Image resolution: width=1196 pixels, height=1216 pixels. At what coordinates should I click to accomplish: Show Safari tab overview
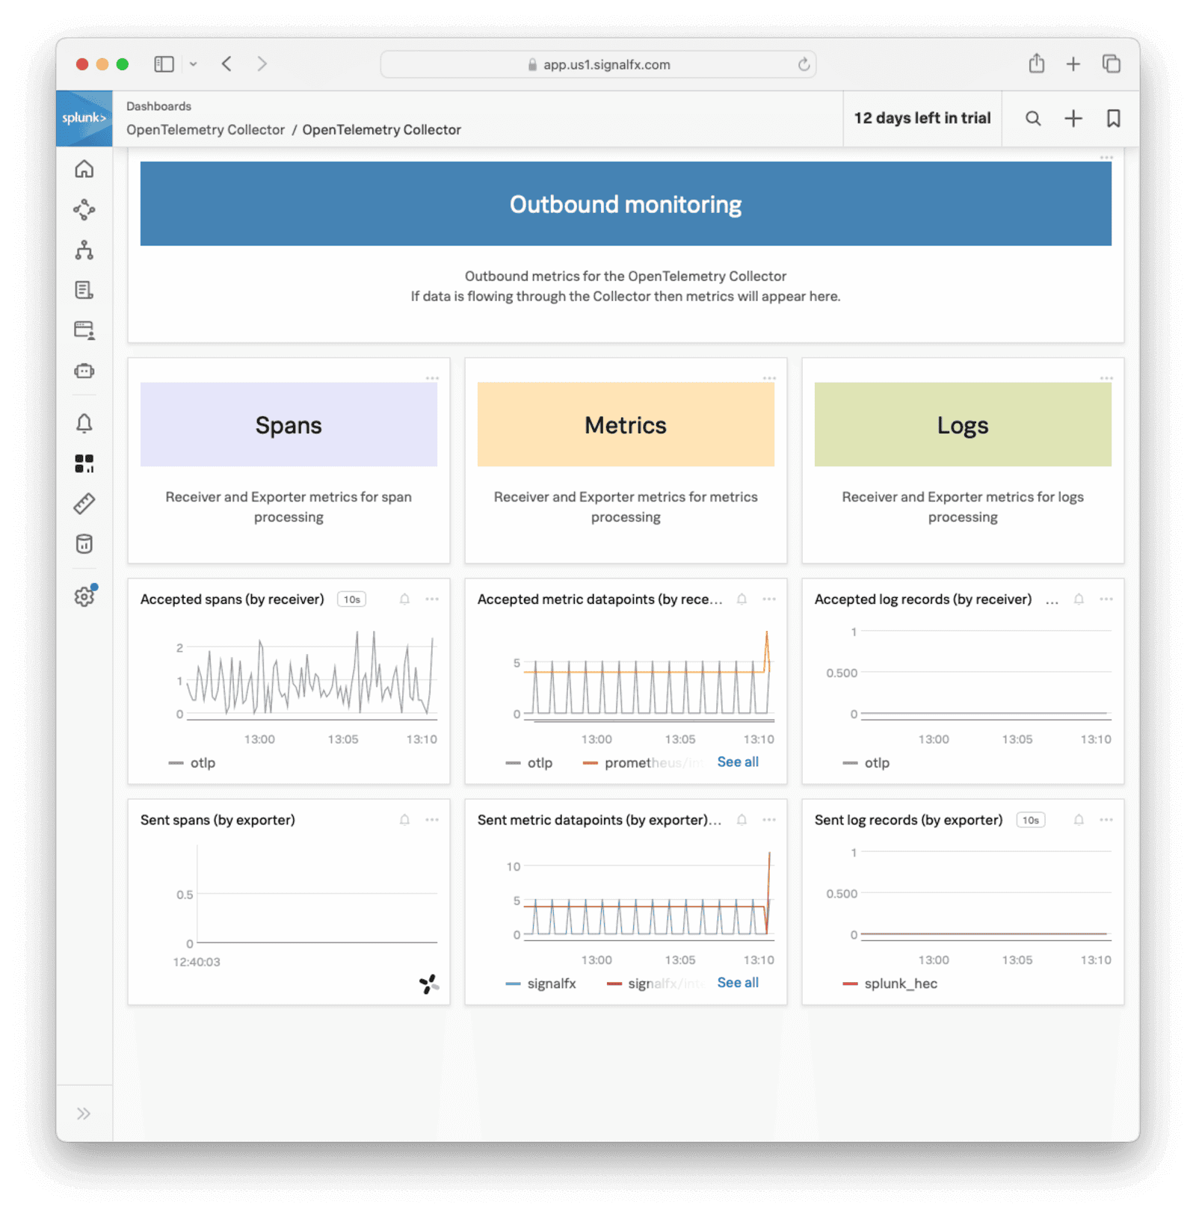coord(1112,64)
